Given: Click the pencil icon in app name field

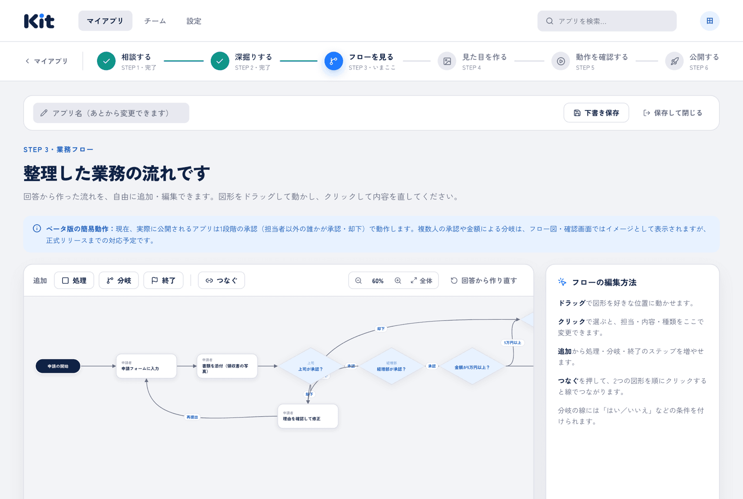Looking at the screenshot, I should point(44,113).
